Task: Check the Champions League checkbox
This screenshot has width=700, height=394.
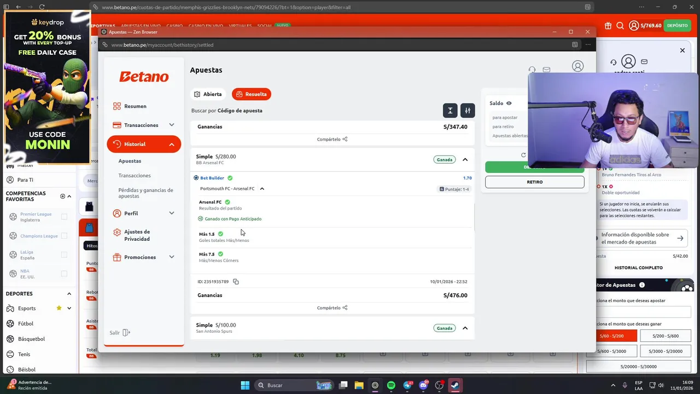Action: (64, 236)
